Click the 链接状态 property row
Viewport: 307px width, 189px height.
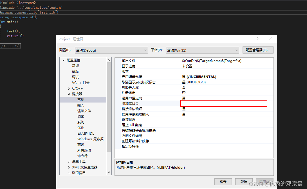pyautogui.click(x=194, y=120)
